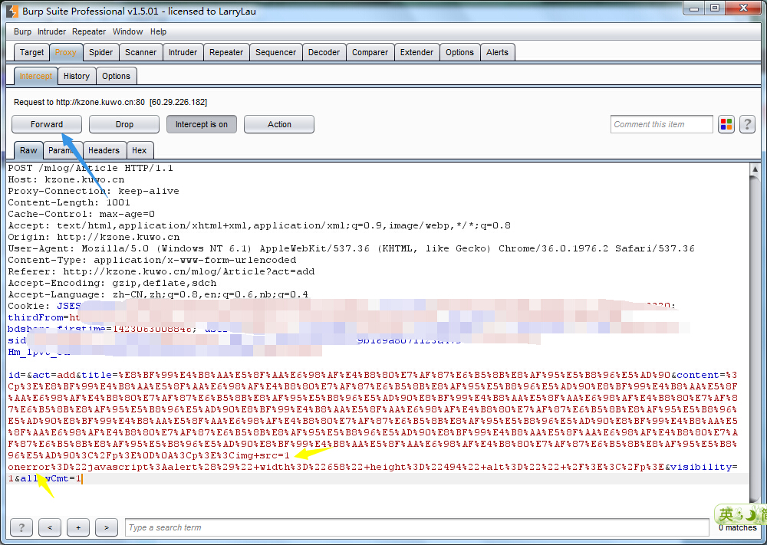This screenshot has height=545, width=767.
Task: Click the request editor scrollbar up arrow
Action: pyautogui.click(x=755, y=169)
